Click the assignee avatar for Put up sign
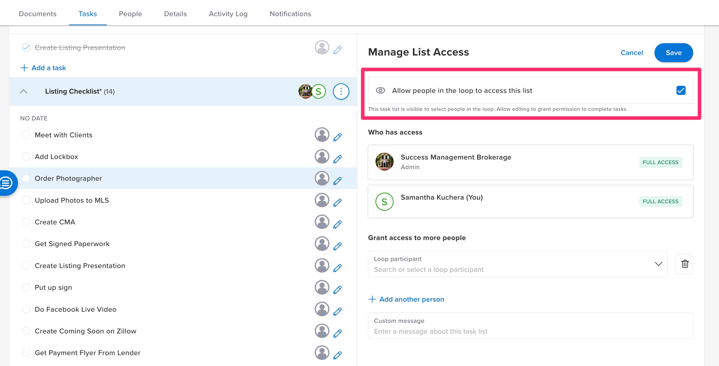The width and height of the screenshot is (719, 366). click(x=322, y=287)
